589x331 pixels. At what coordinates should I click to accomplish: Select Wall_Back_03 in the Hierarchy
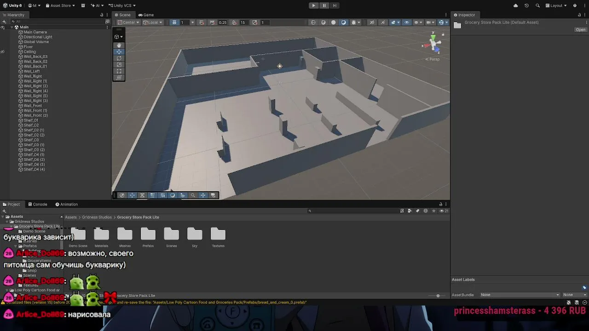point(35,57)
